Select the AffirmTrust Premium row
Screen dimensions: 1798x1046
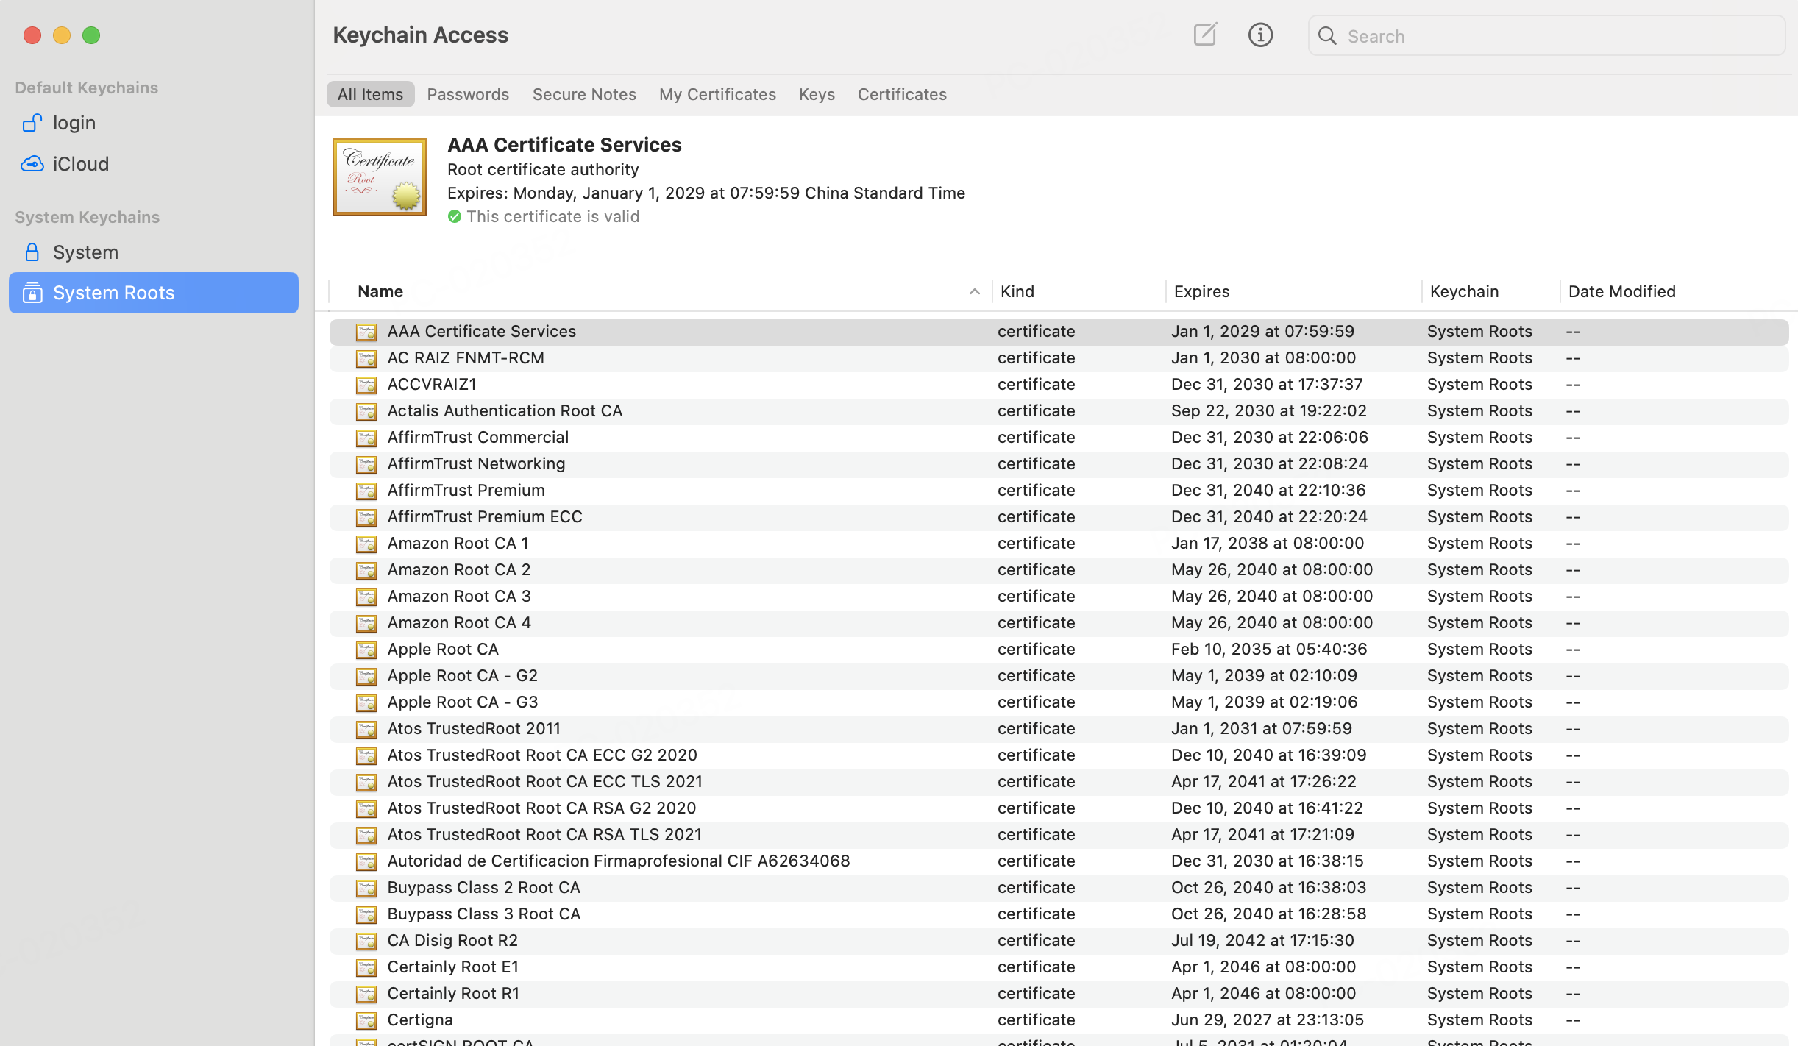(x=1059, y=491)
